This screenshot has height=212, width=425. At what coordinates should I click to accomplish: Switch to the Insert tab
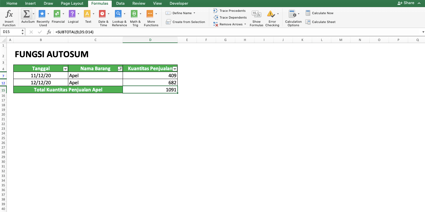point(30,4)
